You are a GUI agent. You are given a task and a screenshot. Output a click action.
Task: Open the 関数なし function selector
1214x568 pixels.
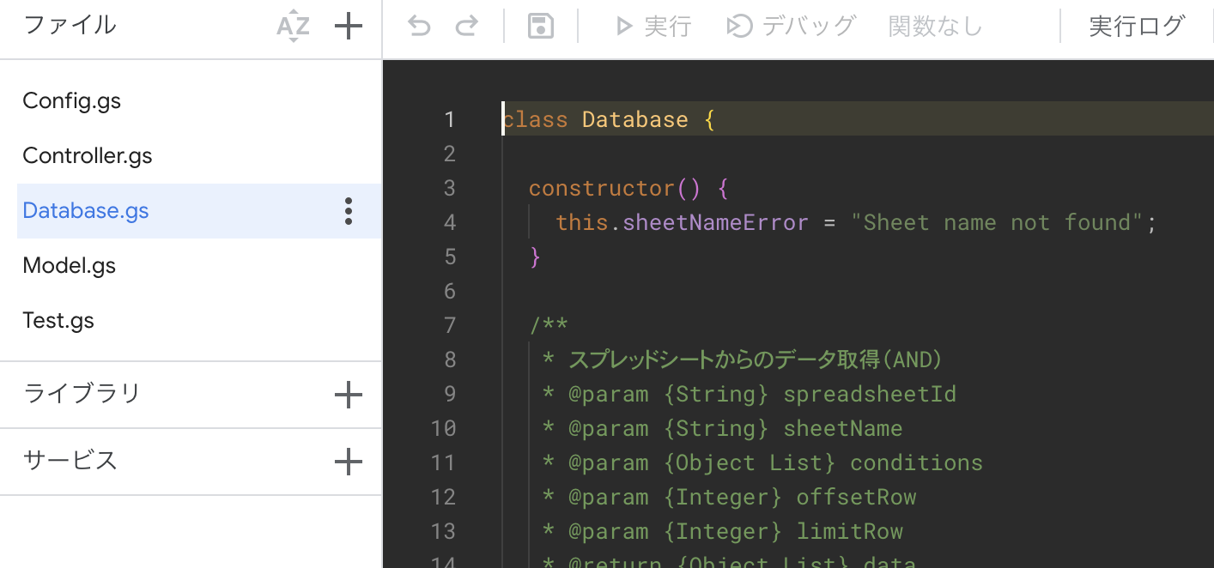[934, 26]
